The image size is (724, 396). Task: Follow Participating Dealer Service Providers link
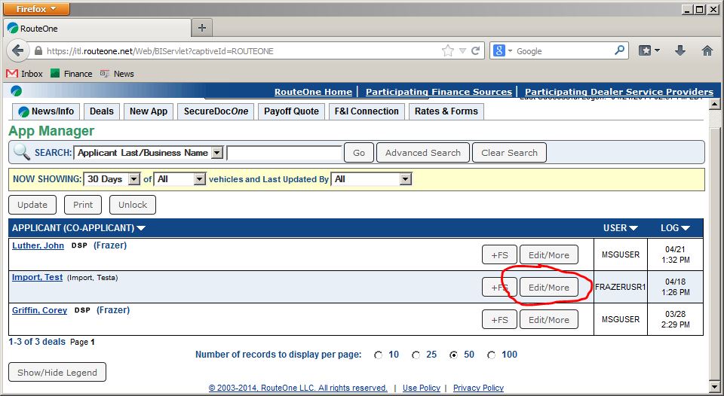[618, 92]
